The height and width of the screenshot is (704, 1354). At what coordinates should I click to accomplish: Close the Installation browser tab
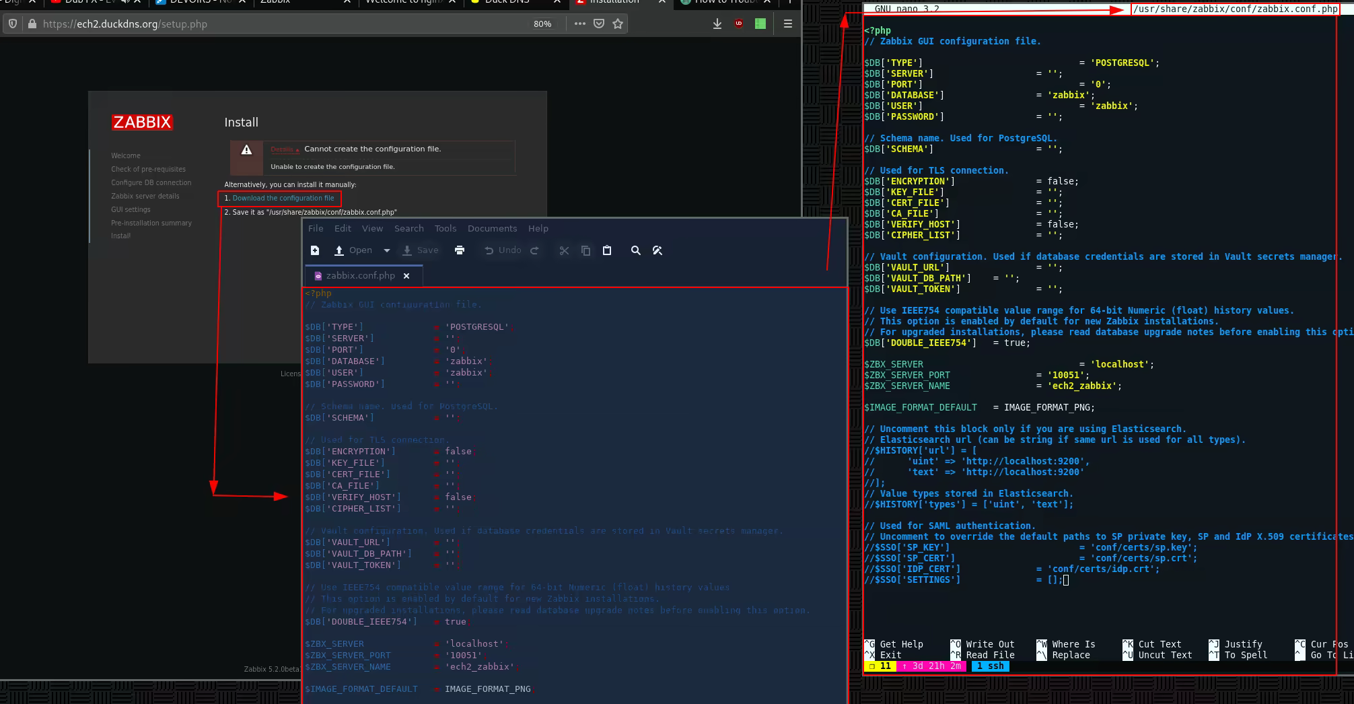coord(662,2)
